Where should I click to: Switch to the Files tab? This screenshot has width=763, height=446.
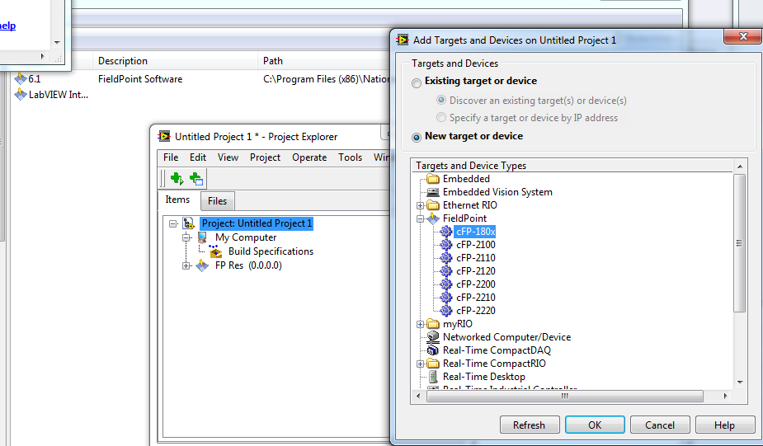click(218, 201)
